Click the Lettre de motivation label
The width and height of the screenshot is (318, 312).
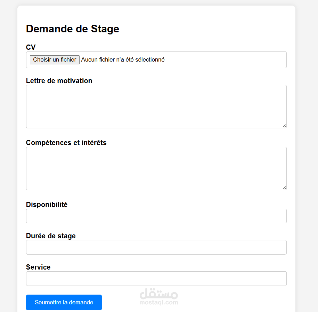click(x=59, y=81)
